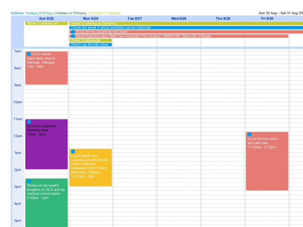Click the 7am time label

point(18,51)
